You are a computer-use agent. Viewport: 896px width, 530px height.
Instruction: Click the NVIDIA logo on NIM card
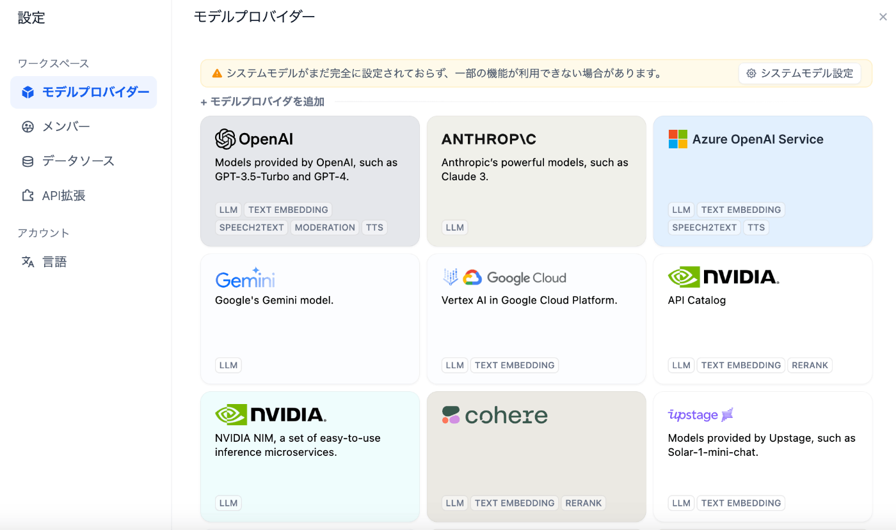[271, 415]
